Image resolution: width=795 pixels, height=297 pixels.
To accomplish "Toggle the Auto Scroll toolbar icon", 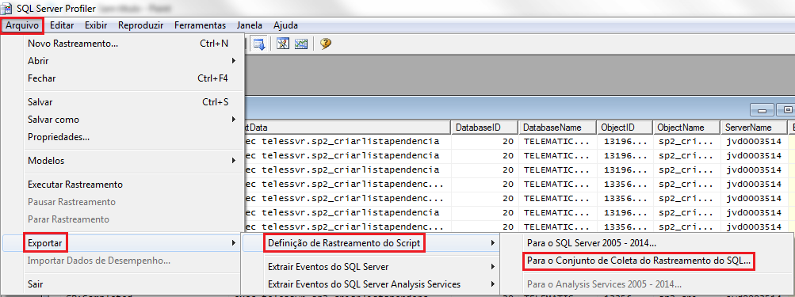I will (x=260, y=44).
